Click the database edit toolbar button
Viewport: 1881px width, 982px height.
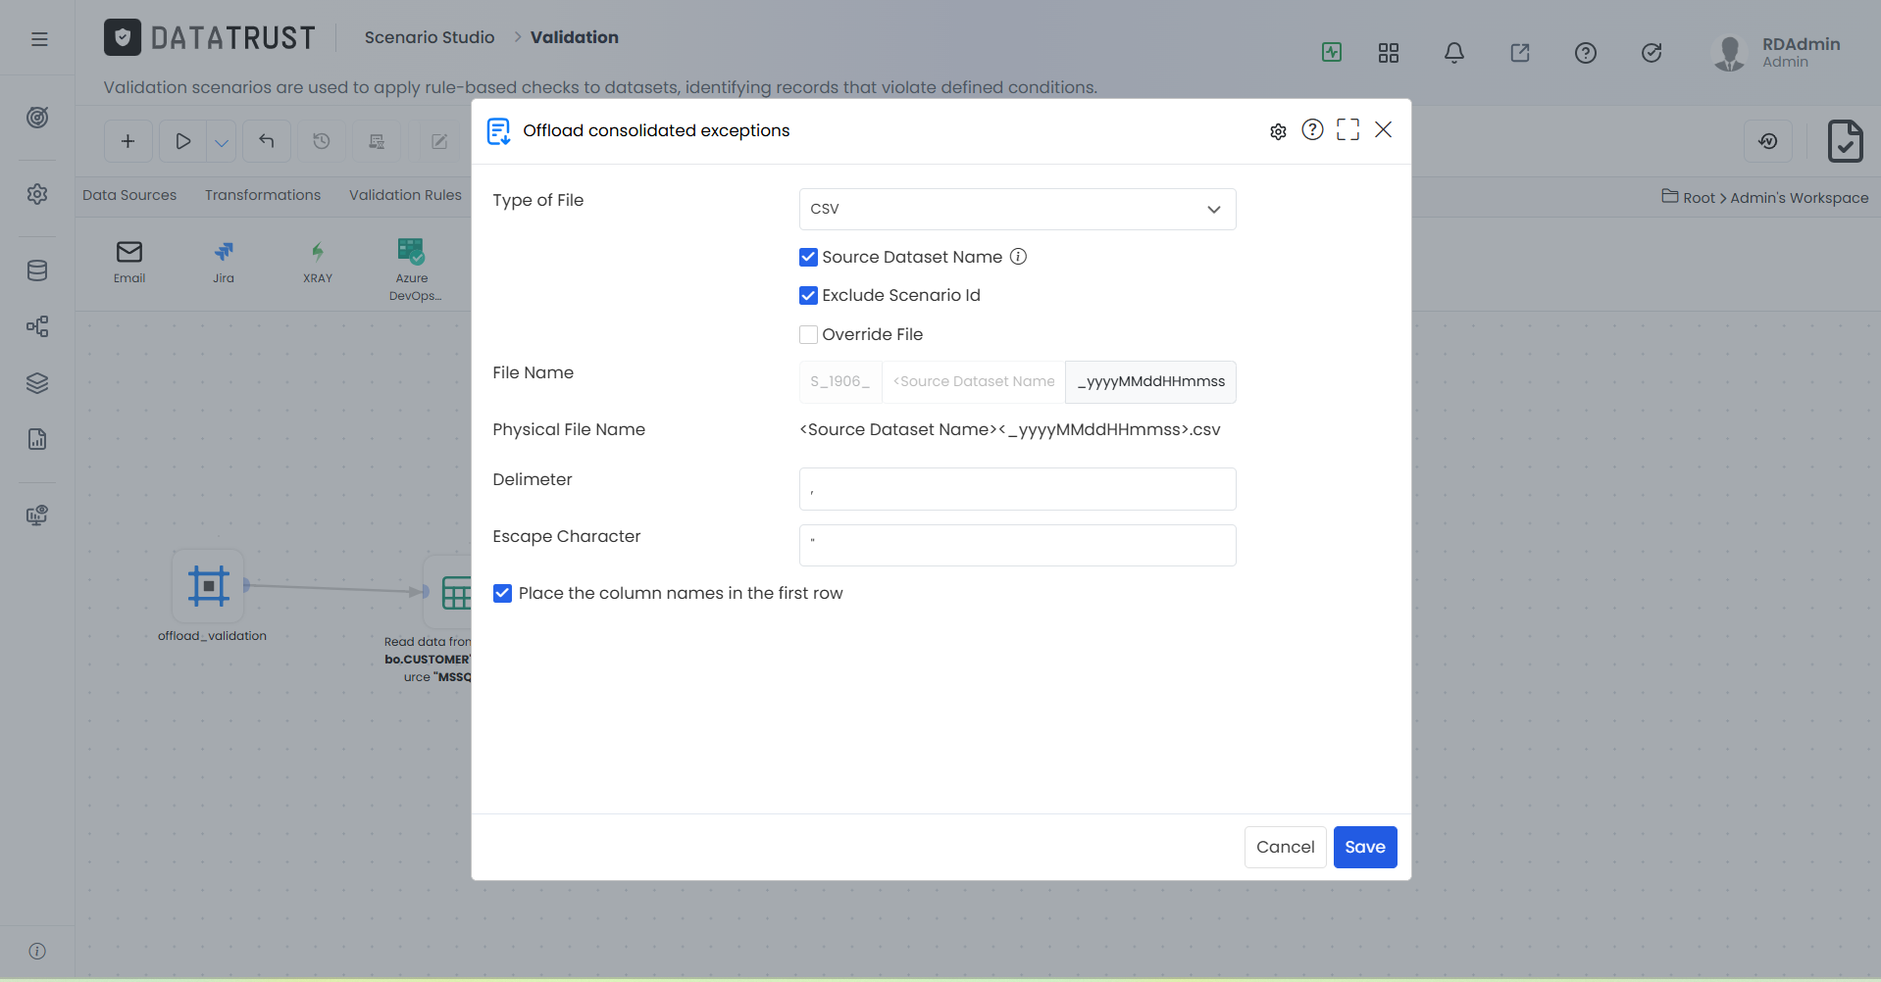377,141
